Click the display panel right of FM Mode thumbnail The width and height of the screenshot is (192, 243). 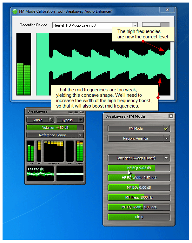point(70,174)
